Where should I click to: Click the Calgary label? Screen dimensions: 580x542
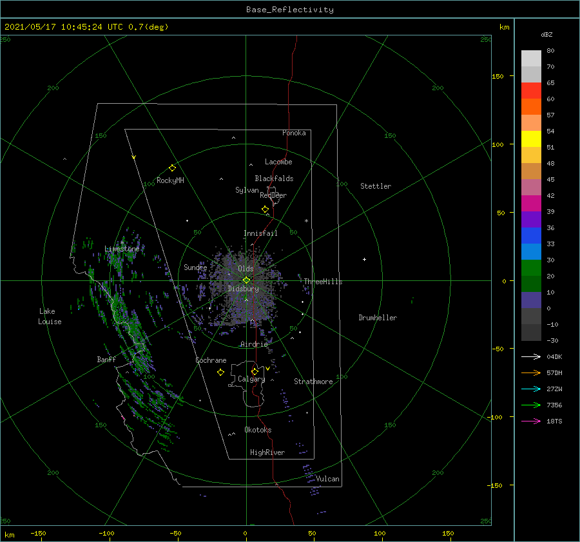point(251,379)
